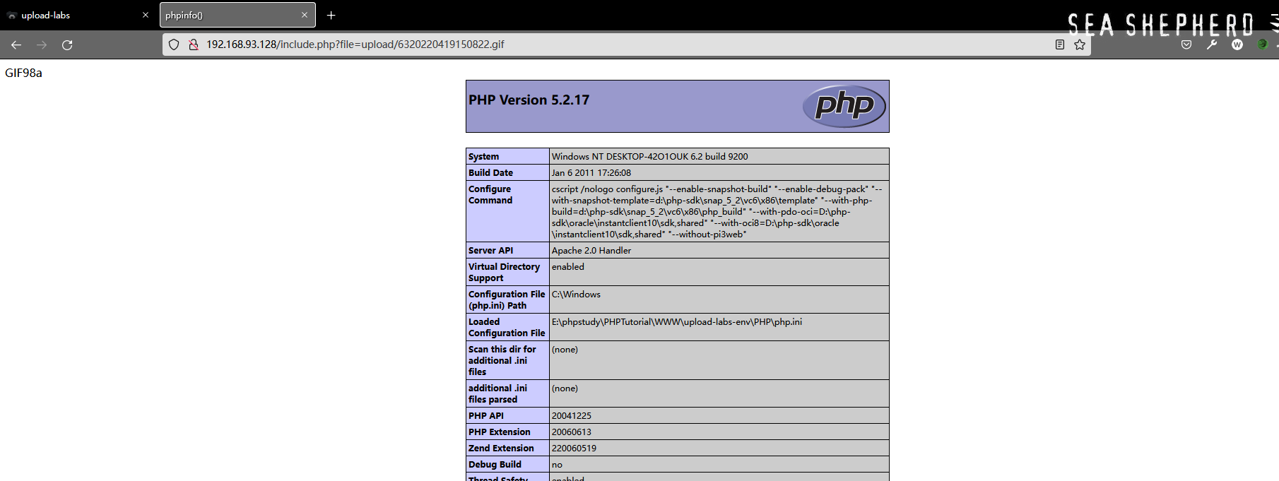Viewport: 1279px width, 481px height.
Task: Close the upload-labs tab
Action: tap(146, 15)
